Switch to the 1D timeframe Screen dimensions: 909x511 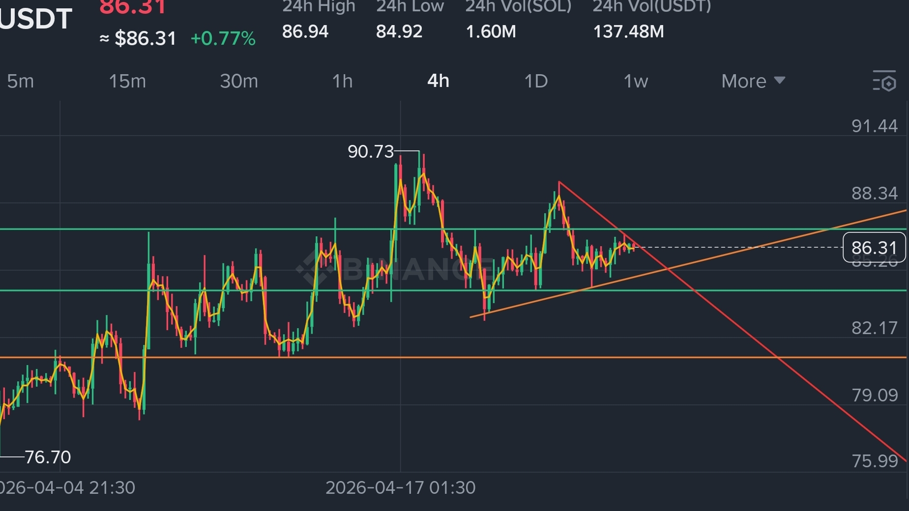(x=536, y=81)
